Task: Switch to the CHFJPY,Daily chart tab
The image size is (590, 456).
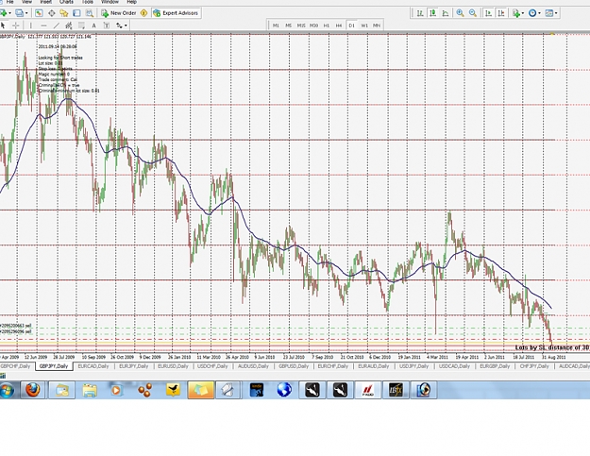Action: pyautogui.click(x=534, y=366)
